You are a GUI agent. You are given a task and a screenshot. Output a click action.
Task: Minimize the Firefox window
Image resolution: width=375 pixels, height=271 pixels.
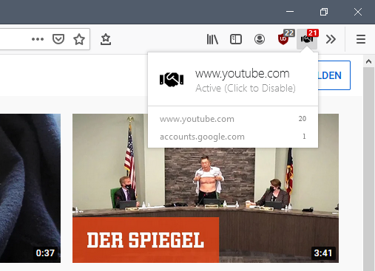(290, 12)
